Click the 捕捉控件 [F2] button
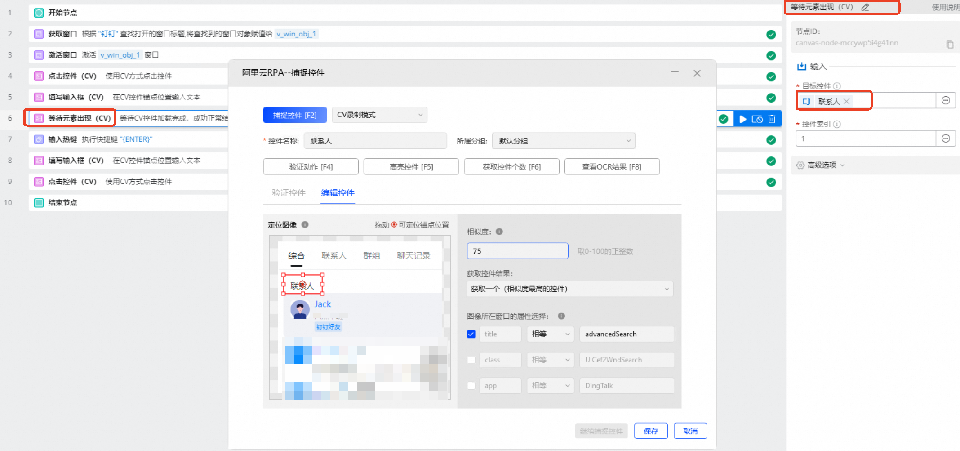 (295, 115)
